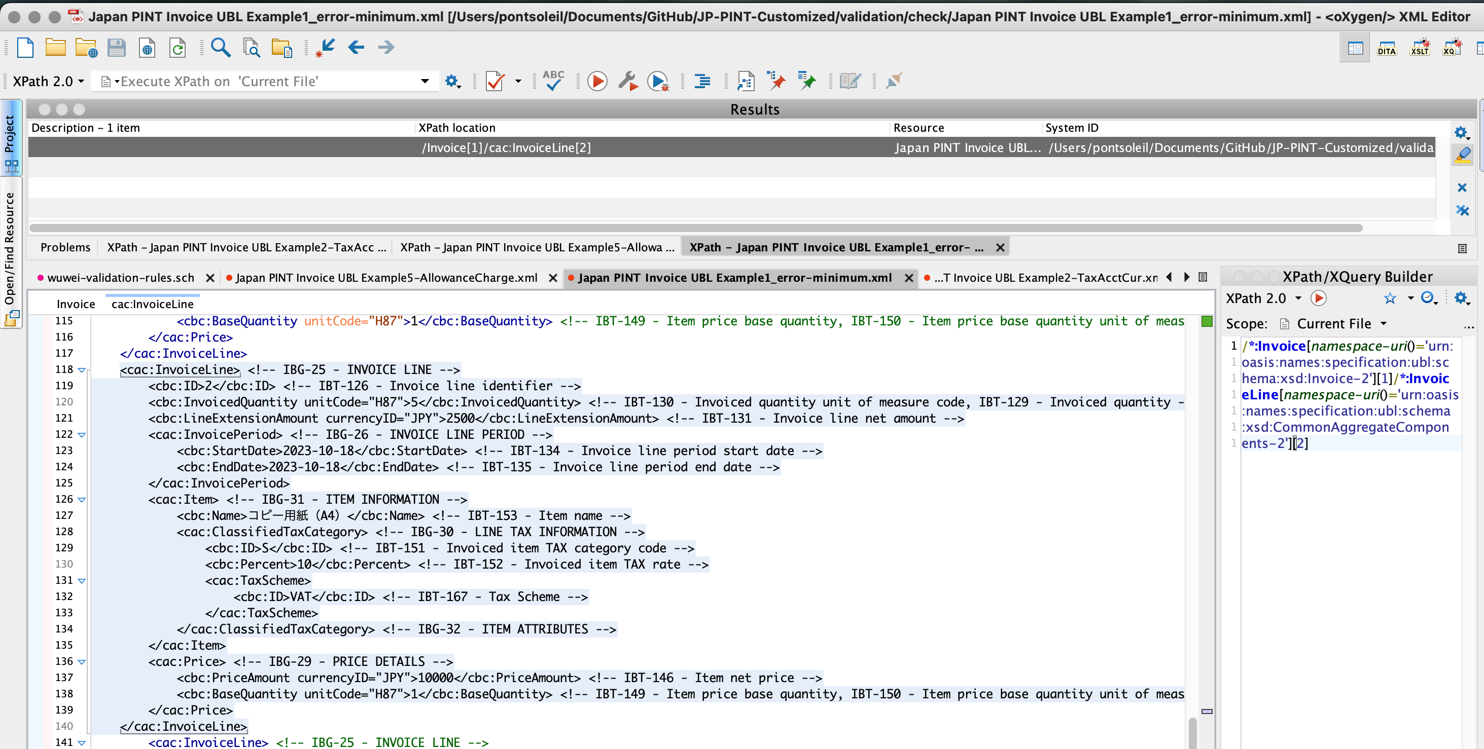Execute XPath in the XPath/XQuery Builder

[x=1319, y=298]
